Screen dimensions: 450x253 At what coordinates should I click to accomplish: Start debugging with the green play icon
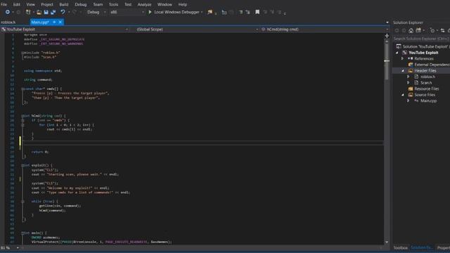point(150,12)
